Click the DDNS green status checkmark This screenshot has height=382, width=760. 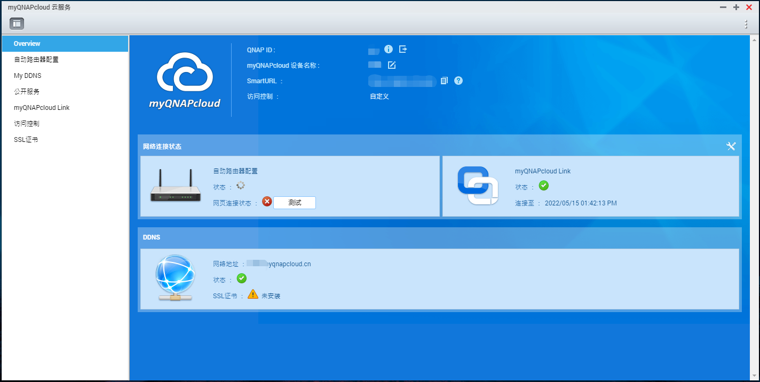pos(242,278)
